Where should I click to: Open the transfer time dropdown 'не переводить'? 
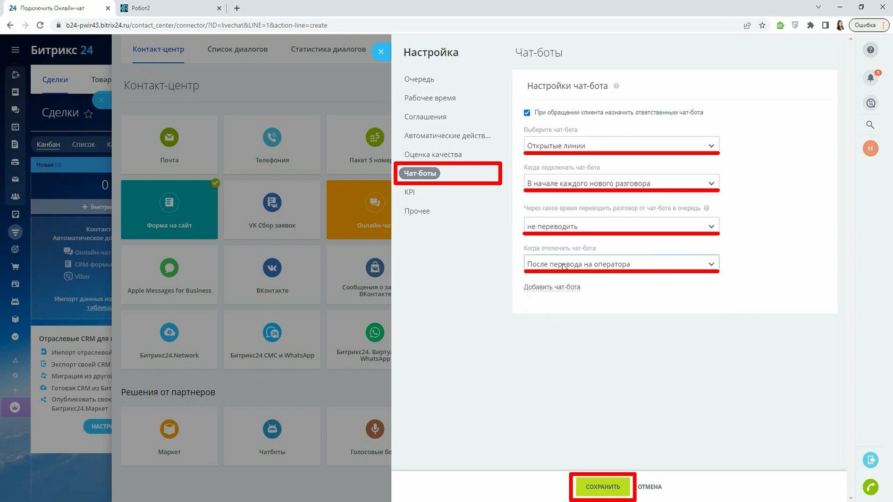[x=621, y=226]
